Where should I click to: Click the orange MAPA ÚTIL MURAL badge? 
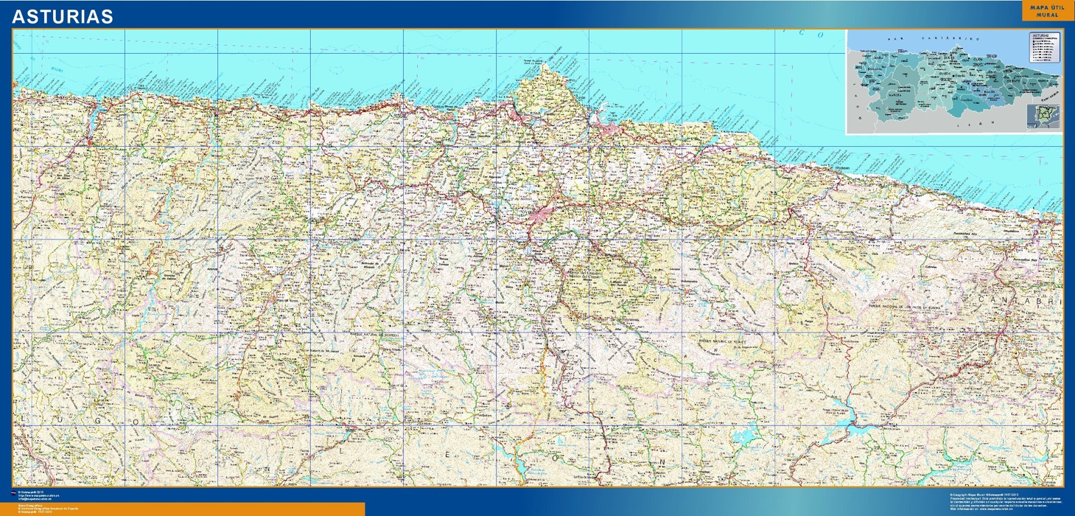[1042, 11]
